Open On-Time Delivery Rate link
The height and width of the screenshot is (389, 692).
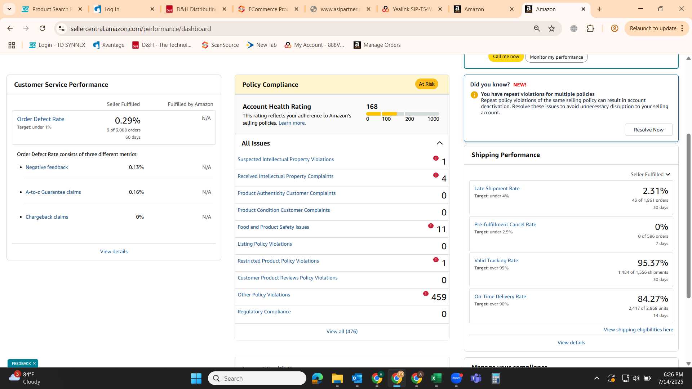click(x=500, y=296)
